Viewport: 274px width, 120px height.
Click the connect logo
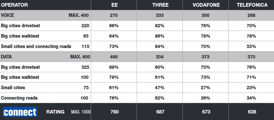tap(20, 112)
